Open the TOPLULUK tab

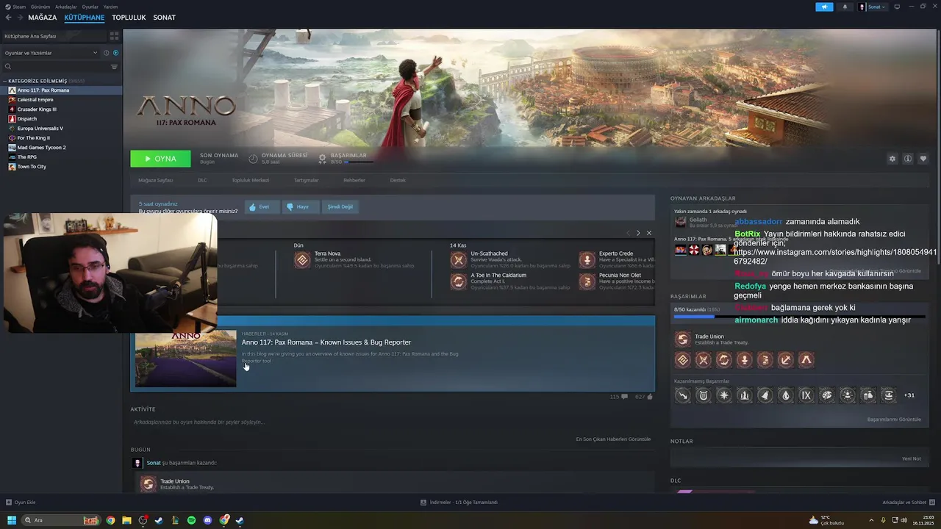click(129, 18)
